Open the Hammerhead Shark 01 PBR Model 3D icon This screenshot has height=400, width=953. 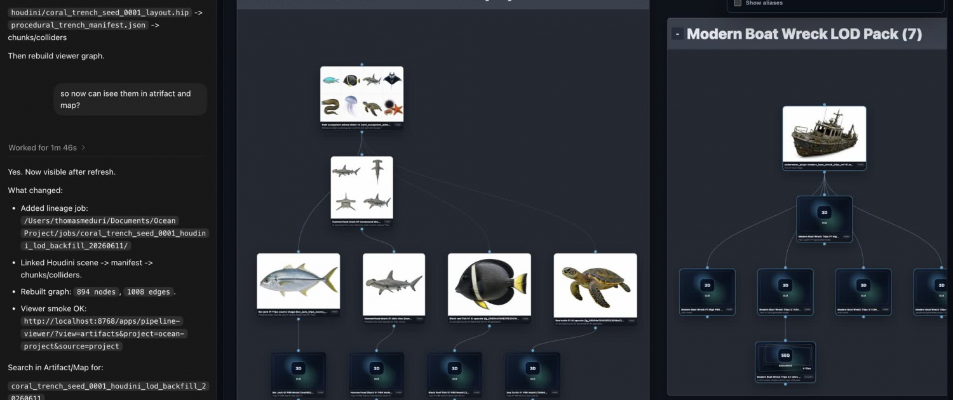[x=376, y=368]
